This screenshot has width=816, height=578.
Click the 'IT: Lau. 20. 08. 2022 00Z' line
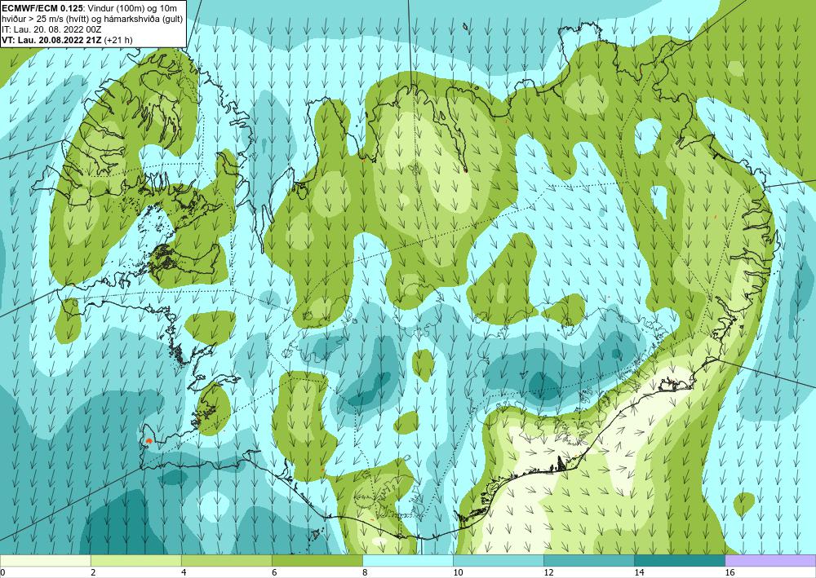[51, 29]
